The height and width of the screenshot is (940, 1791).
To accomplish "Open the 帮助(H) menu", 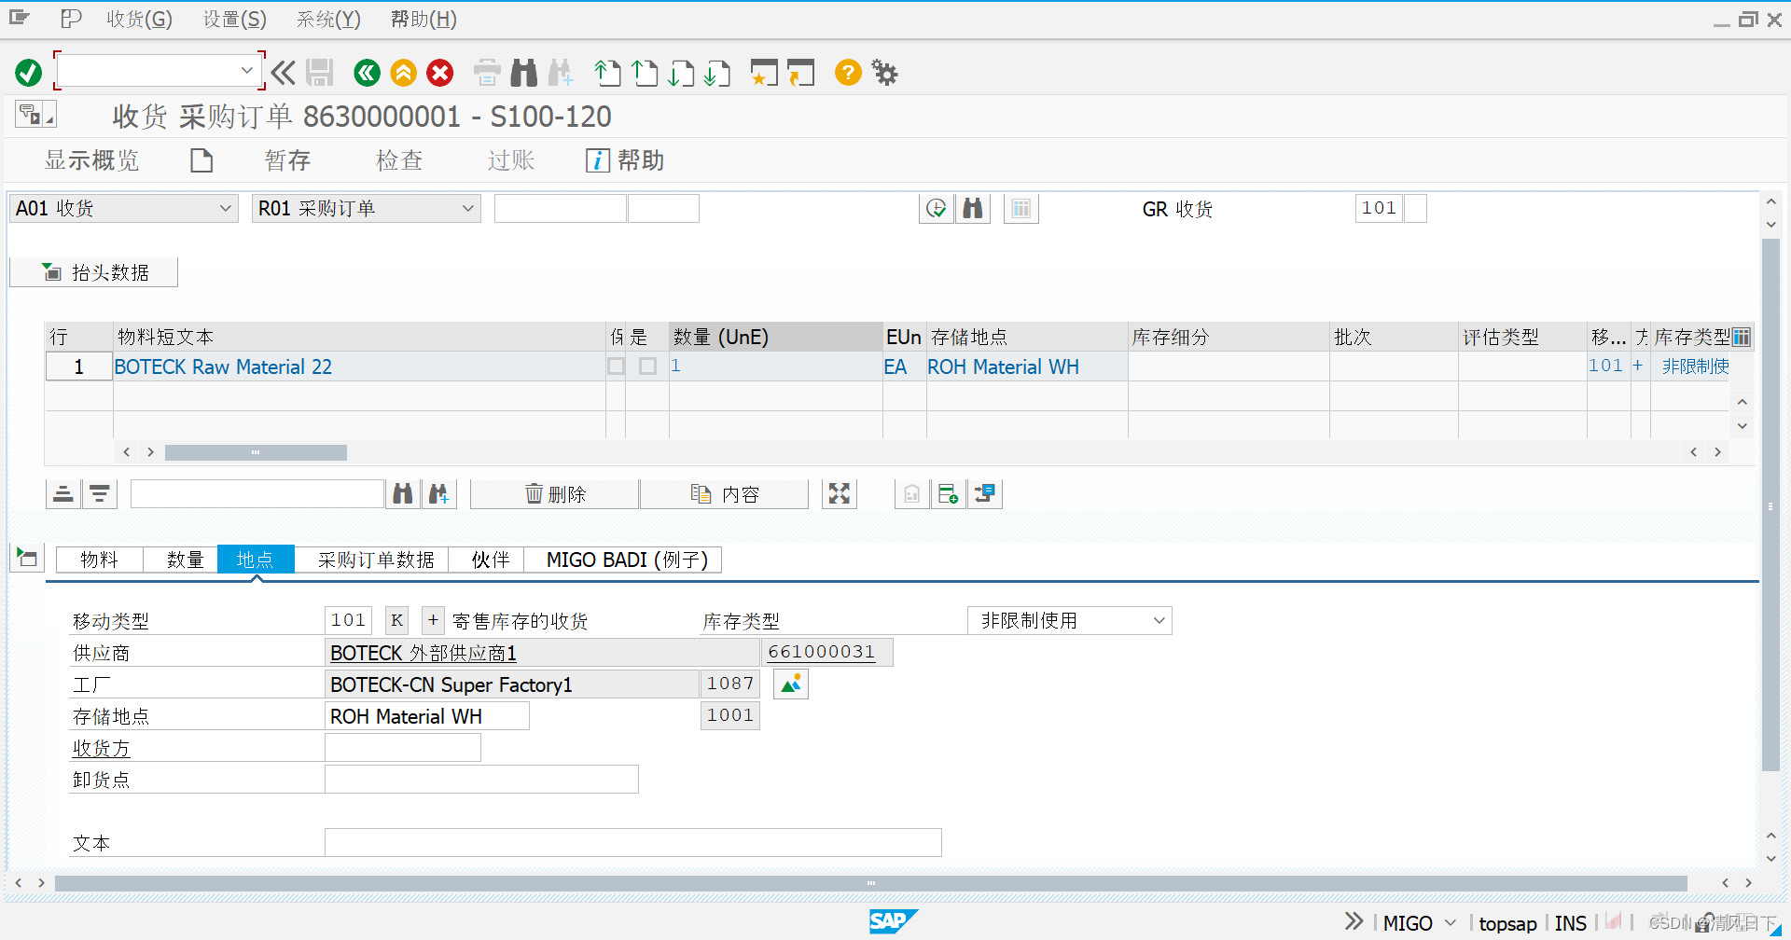I will (423, 19).
